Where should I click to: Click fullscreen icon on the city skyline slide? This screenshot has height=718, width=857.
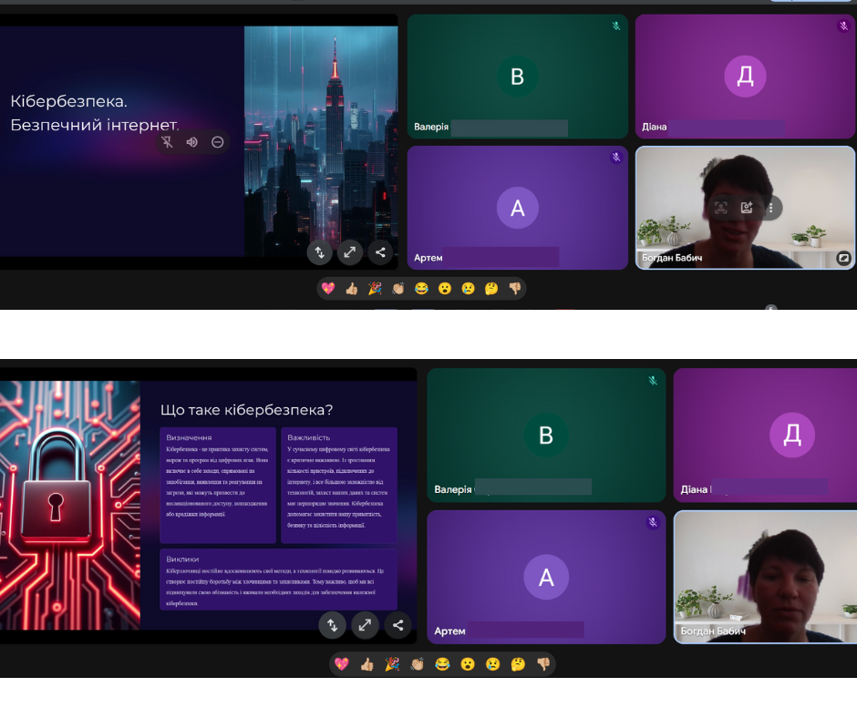pyautogui.click(x=350, y=253)
